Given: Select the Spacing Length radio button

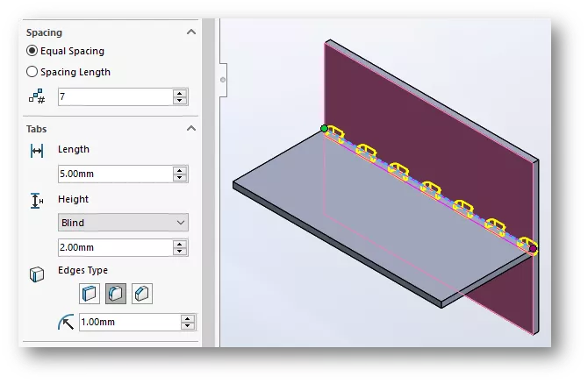Looking at the screenshot, I should point(32,72).
